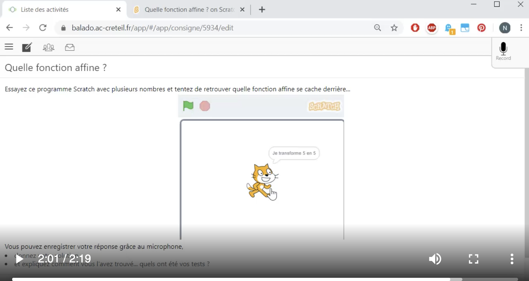This screenshot has height=281, width=529.
Task: Click the edit pencil icon
Action: coord(27,47)
